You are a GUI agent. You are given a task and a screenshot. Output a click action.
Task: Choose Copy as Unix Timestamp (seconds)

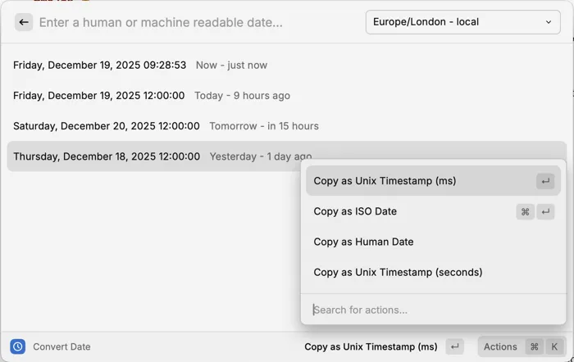pyautogui.click(x=398, y=272)
